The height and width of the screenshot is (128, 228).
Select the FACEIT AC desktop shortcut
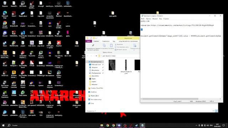point(5,73)
